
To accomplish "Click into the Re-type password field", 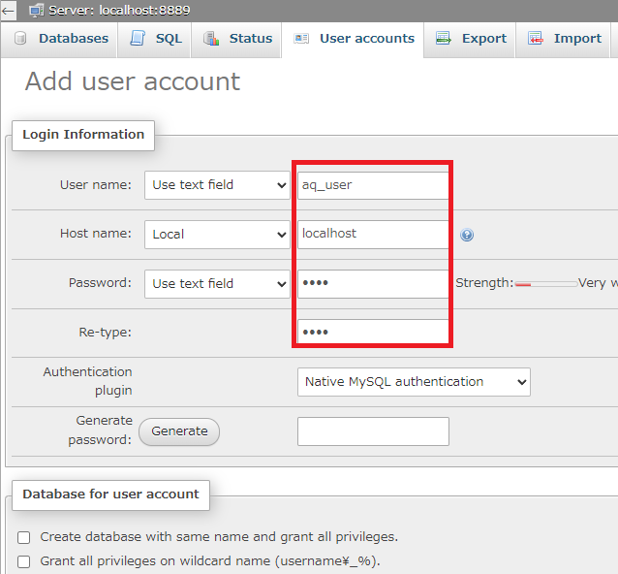I will (373, 333).
